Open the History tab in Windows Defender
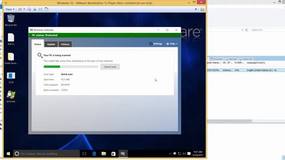 65,44
